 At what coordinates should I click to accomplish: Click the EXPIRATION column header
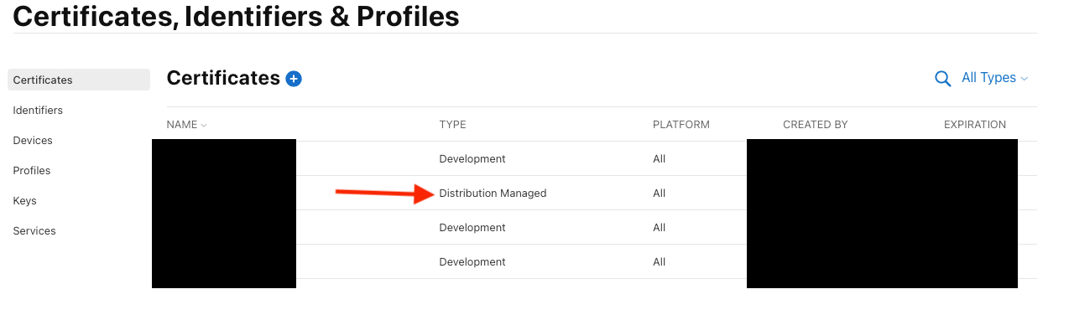point(975,125)
